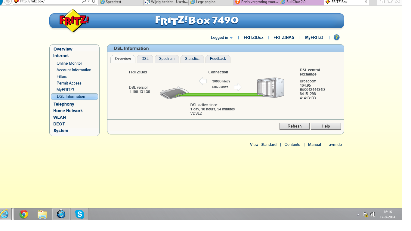The image size is (411, 231).
Task: Open the Statistics tab
Action: [192, 59]
